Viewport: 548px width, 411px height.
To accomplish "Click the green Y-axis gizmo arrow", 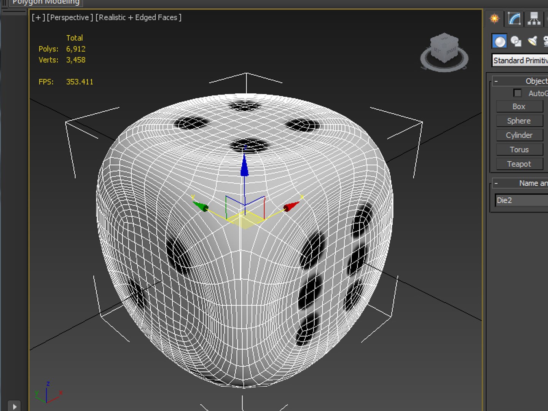I will (201, 206).
